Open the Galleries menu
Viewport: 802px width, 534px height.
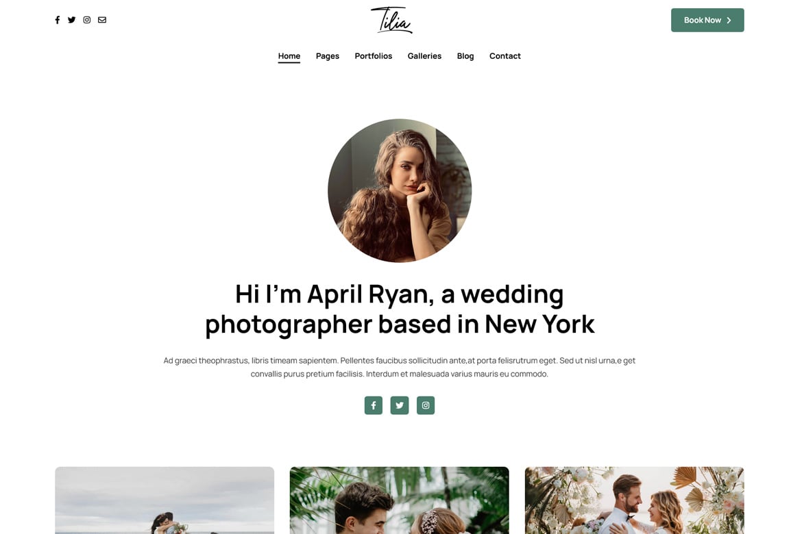[424, 56]
